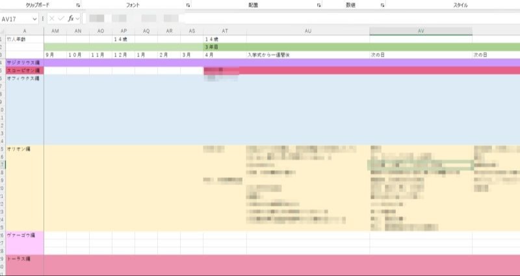Viewport: 520px width, 276px height.
Task: Select the AU column header
Action: [307, 31]
